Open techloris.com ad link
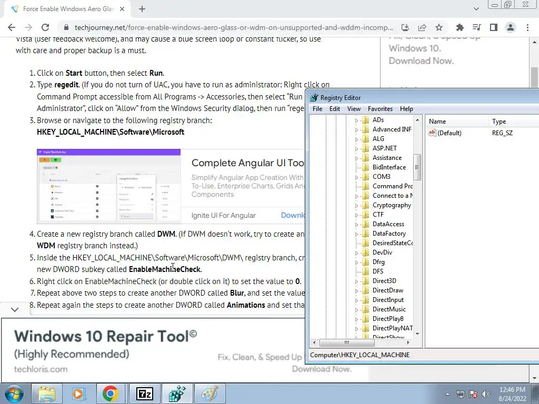Viewport: 539px width, 404px height. 41,369
